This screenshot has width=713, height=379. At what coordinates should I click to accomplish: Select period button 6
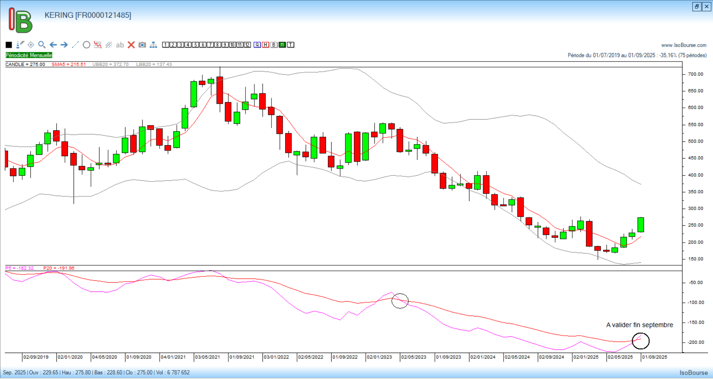(203, 45)
